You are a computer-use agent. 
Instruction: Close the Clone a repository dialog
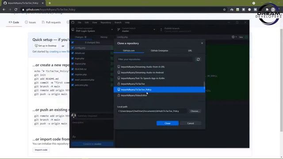click(x=202, y=43)
